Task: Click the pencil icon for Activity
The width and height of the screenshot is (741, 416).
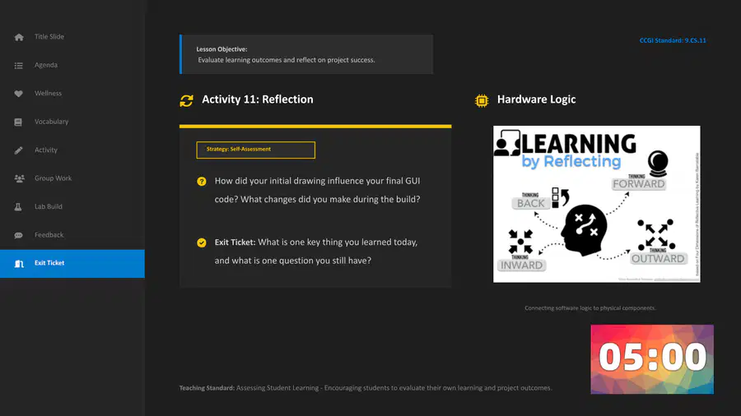Action: pyautogui.click(x=18, y=150)
